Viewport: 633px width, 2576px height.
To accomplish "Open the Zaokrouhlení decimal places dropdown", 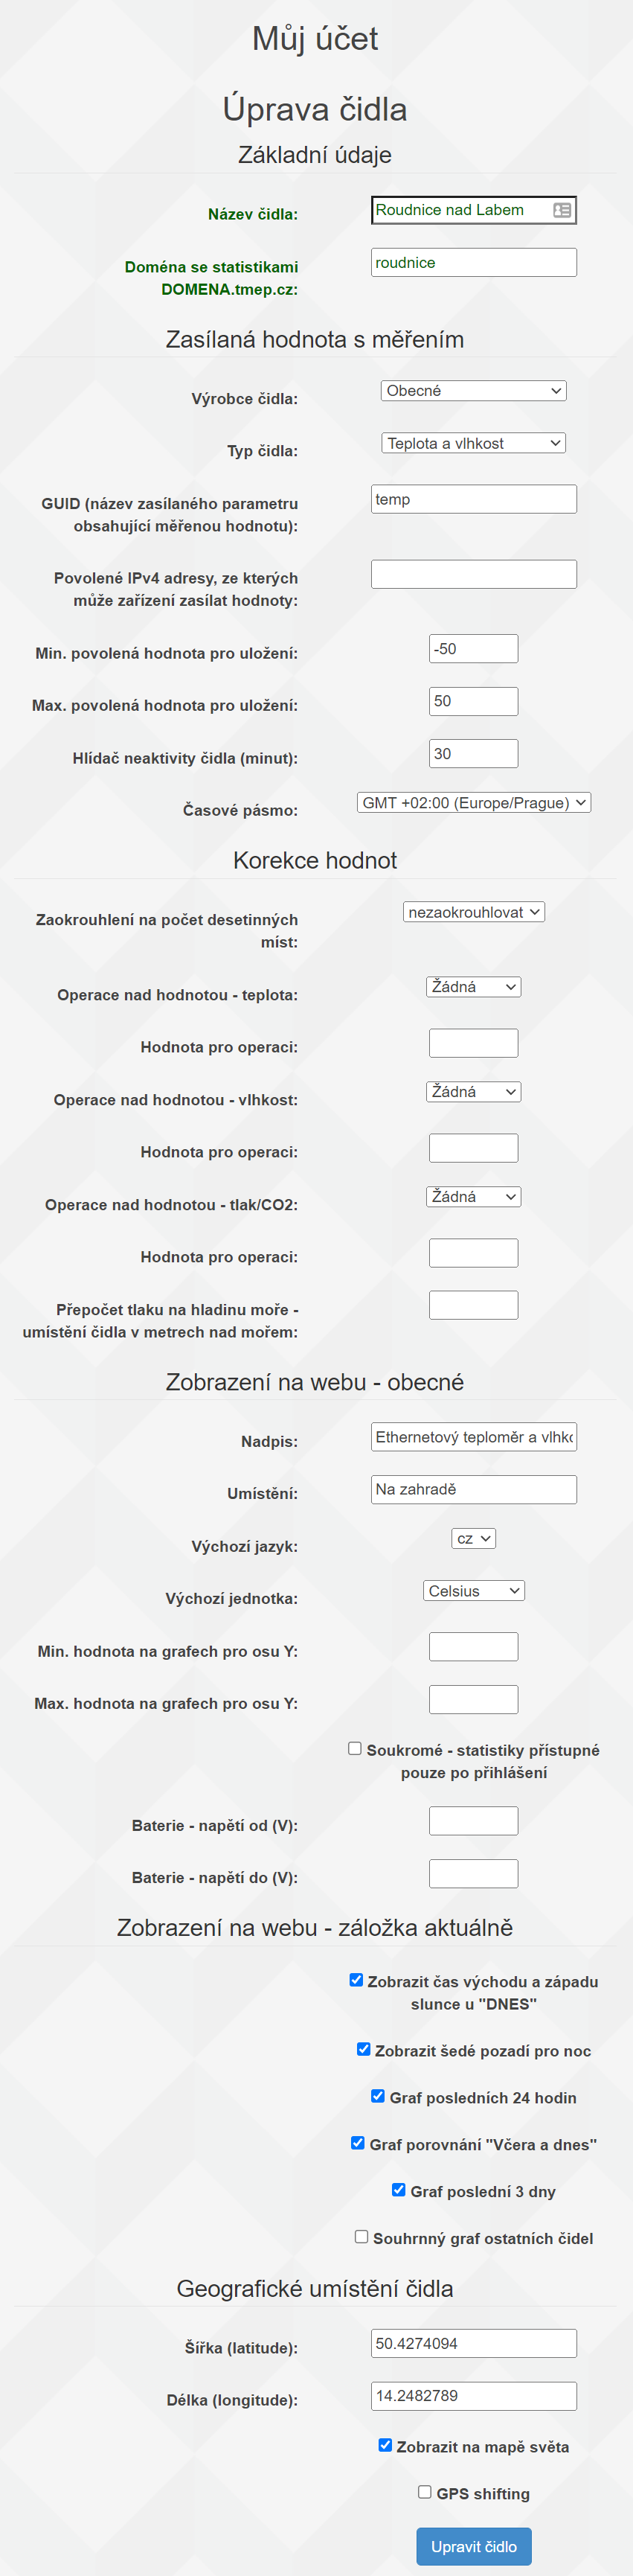I will click(x=474, y=912).
